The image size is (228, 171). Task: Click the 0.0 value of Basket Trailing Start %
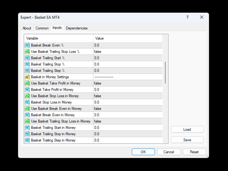point(97,58)
